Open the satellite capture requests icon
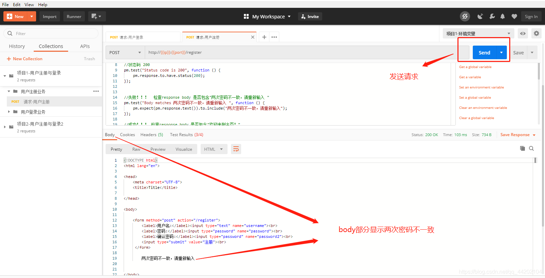 [x=480, y=16]
